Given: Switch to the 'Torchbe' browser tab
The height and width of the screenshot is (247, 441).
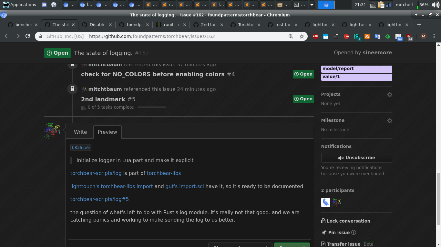Looking at the screenshot, I should pyautogui.click(x=245, y=25).
